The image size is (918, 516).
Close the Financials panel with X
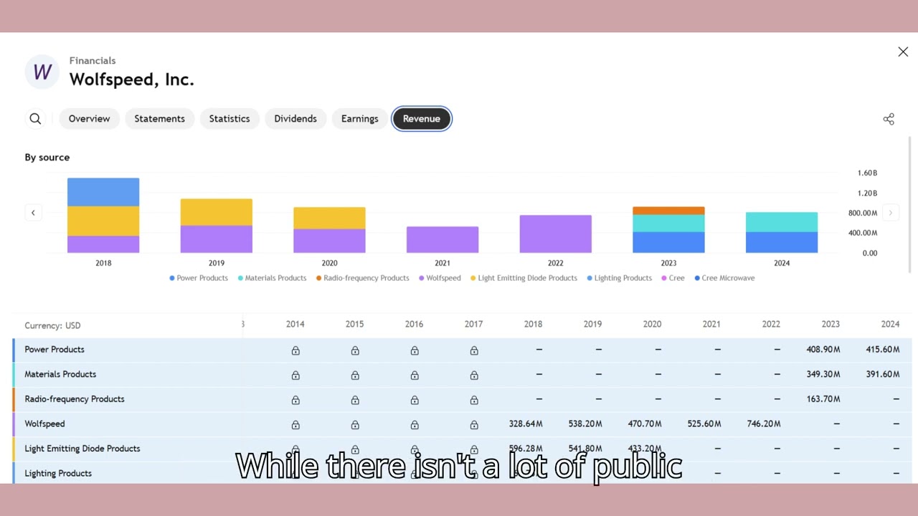(903, 52)
